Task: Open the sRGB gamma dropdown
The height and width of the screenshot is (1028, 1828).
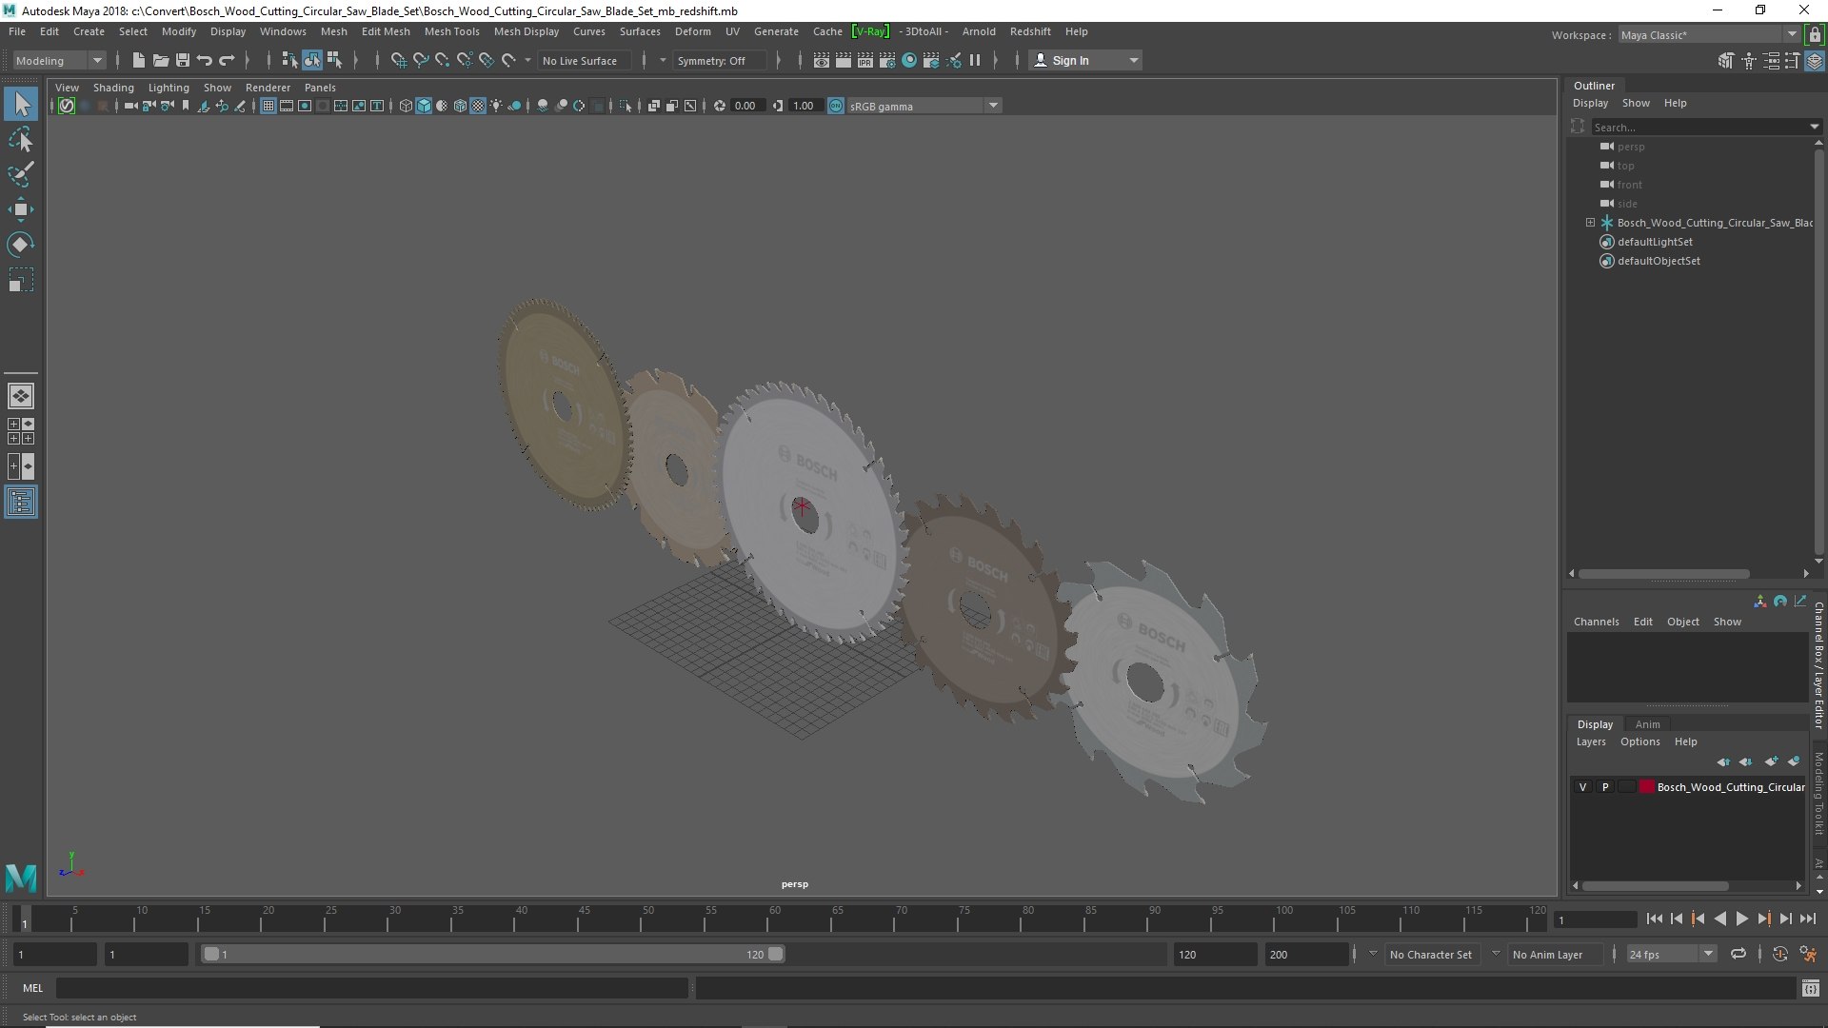Action: tap(923, 106)
